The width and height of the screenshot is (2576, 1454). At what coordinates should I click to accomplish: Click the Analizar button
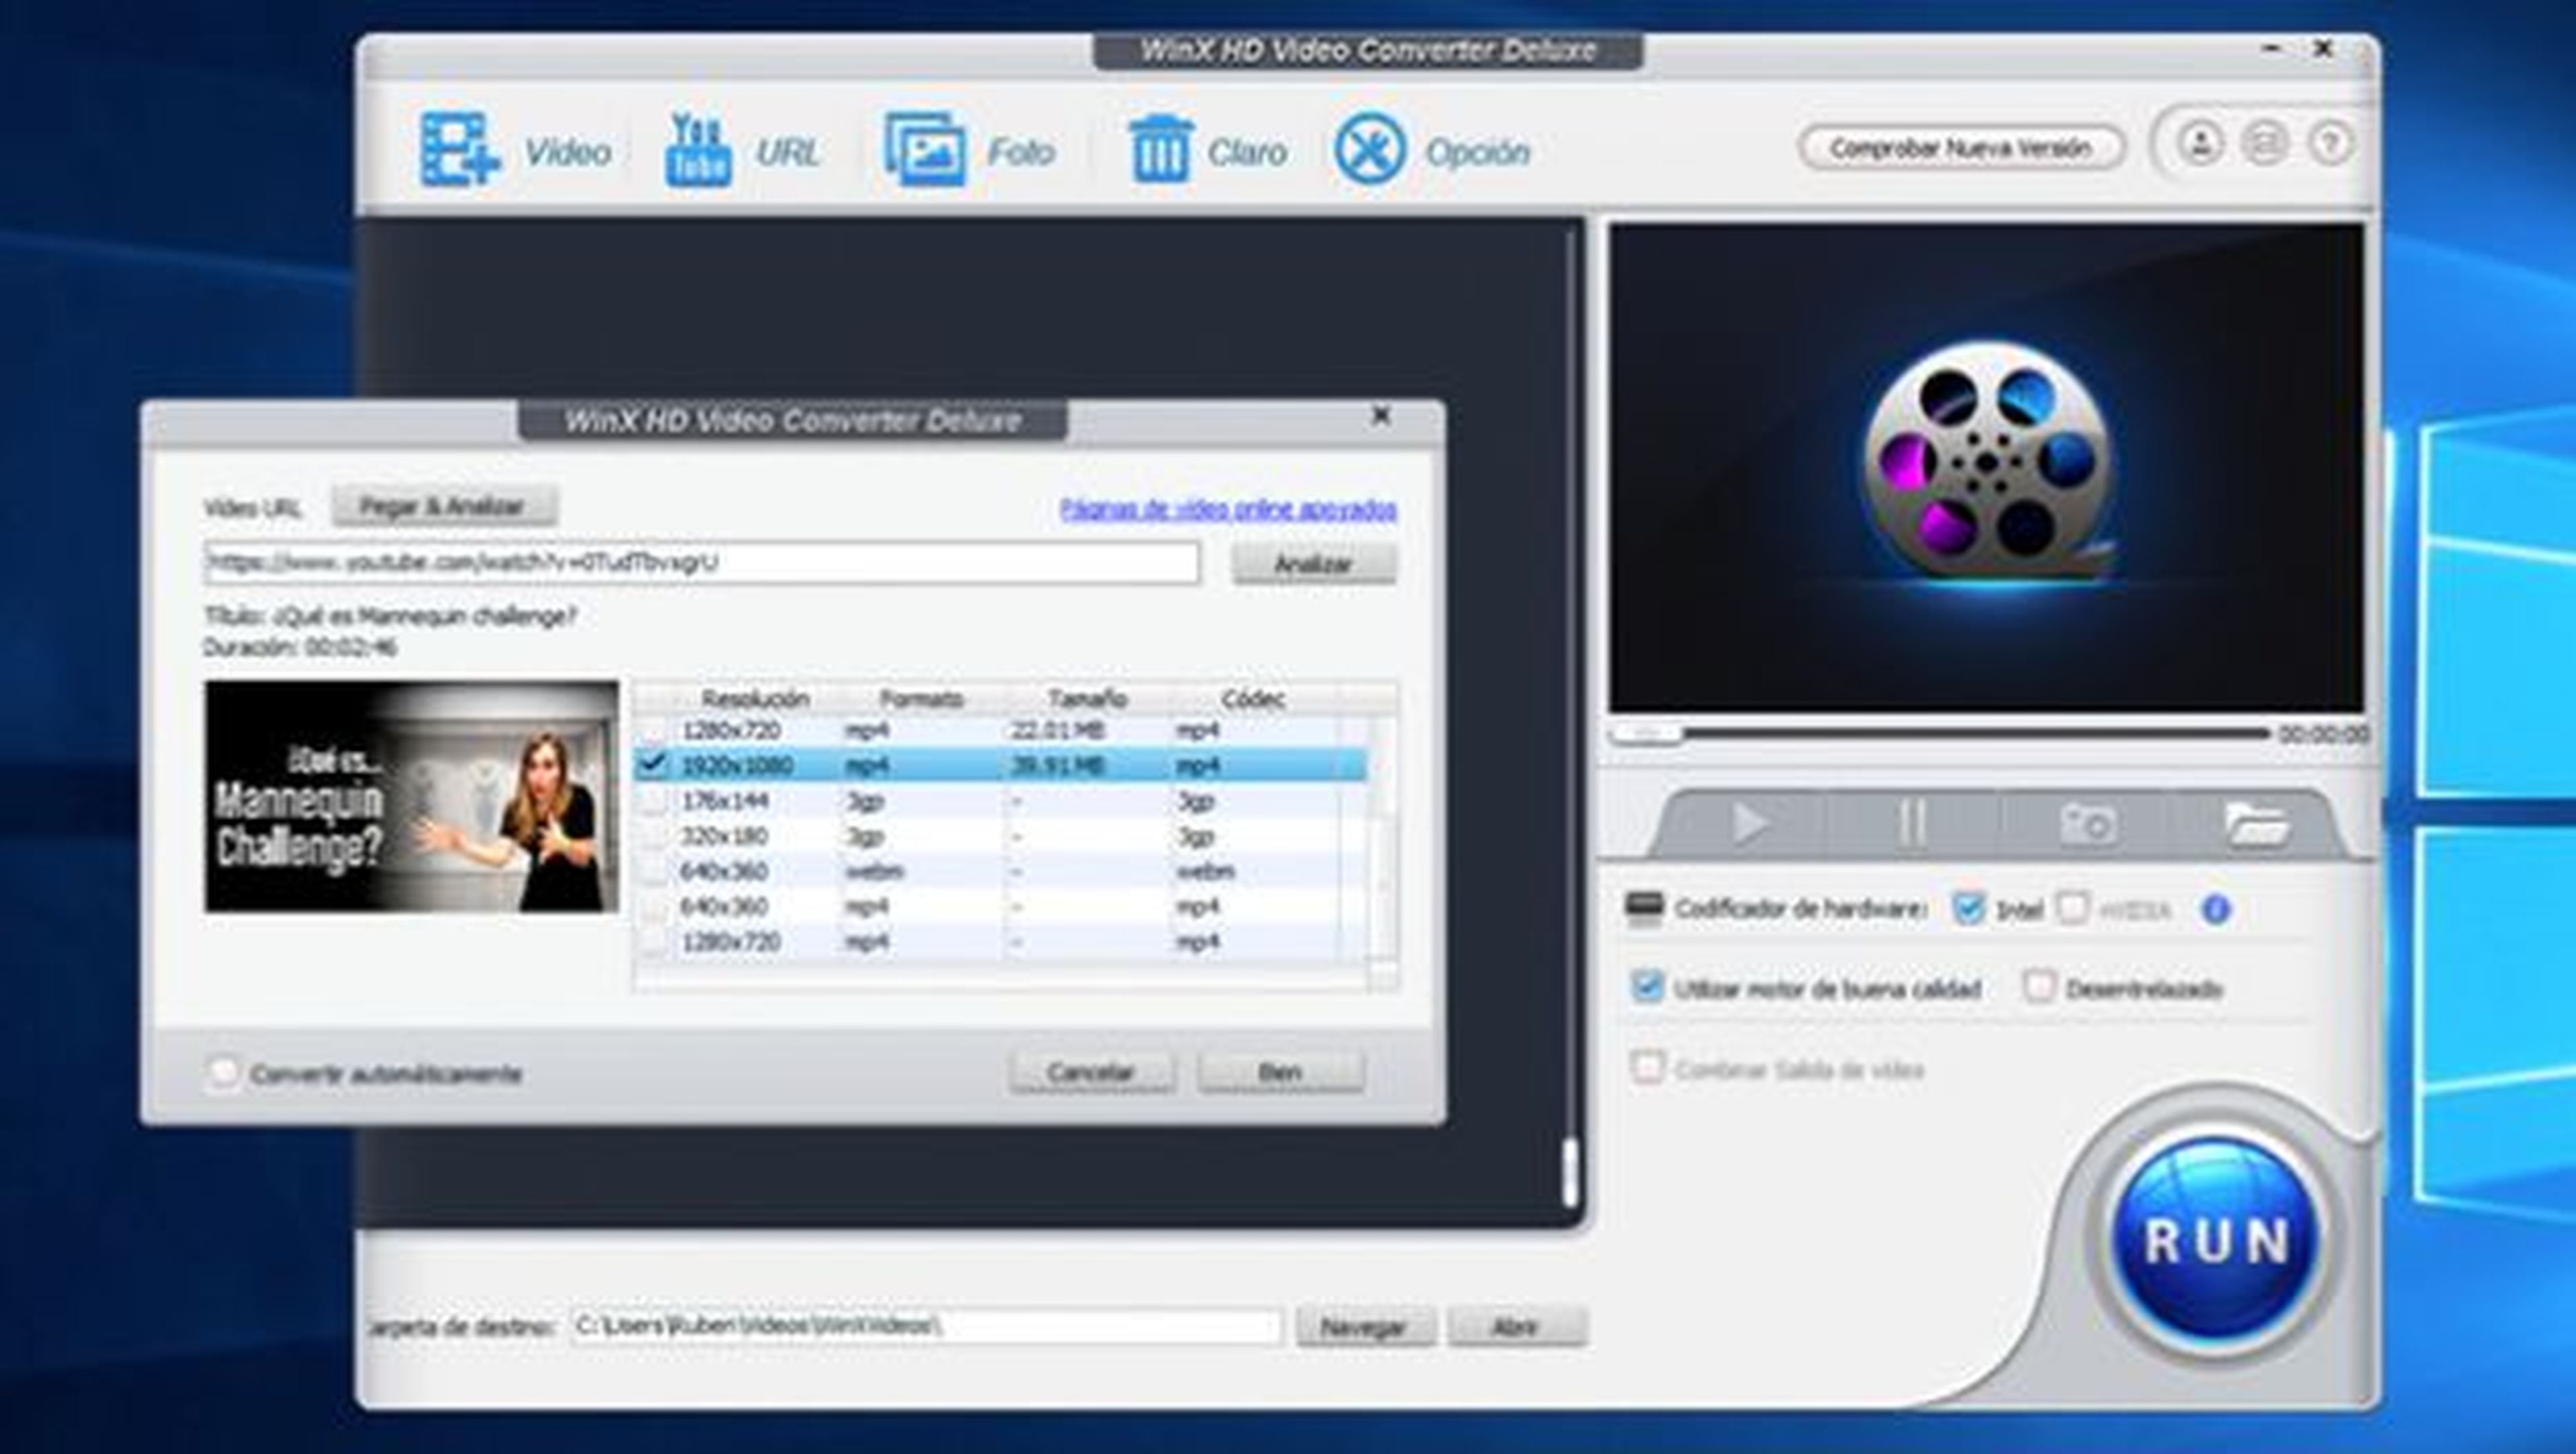[1313, 564]
